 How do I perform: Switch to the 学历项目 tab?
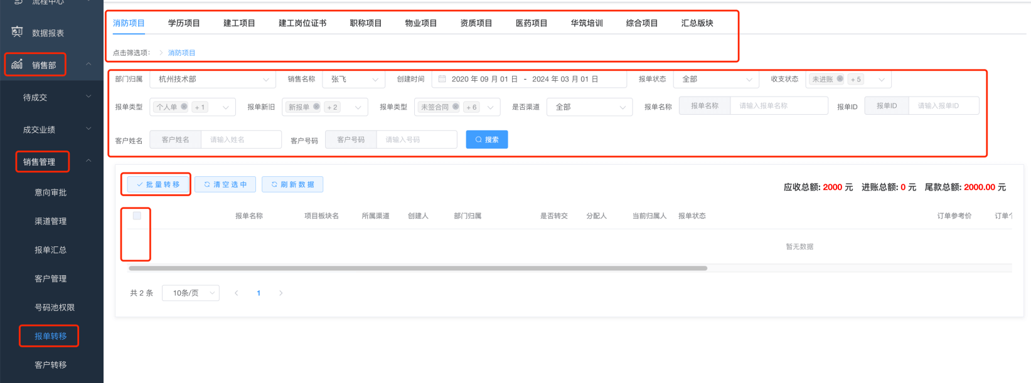pos(184,23)
